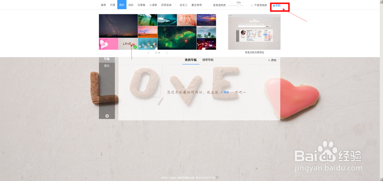Image resolution: width=383 pixels, height=181 pixels.
Task: Adjust the 背景透明度 slider handle
Action: [238, 5]
